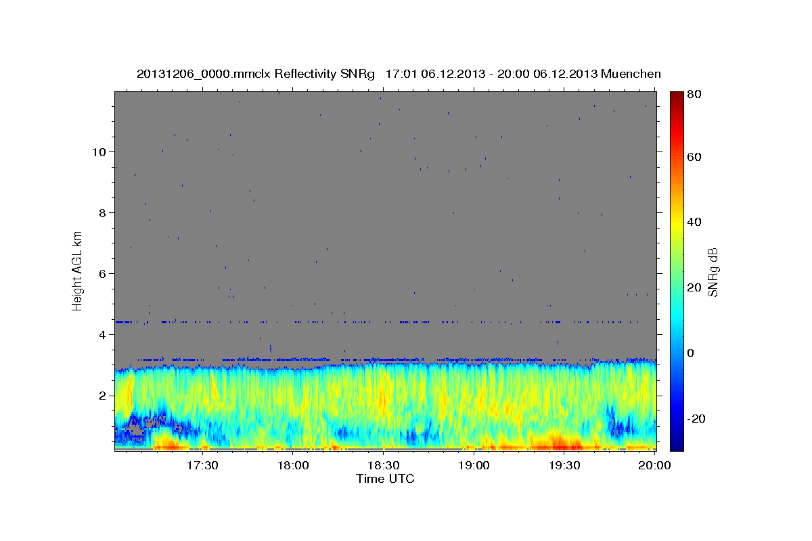Click the height tick label 2
The height and width of the screenshot is (541, 812).
point(102,396)
